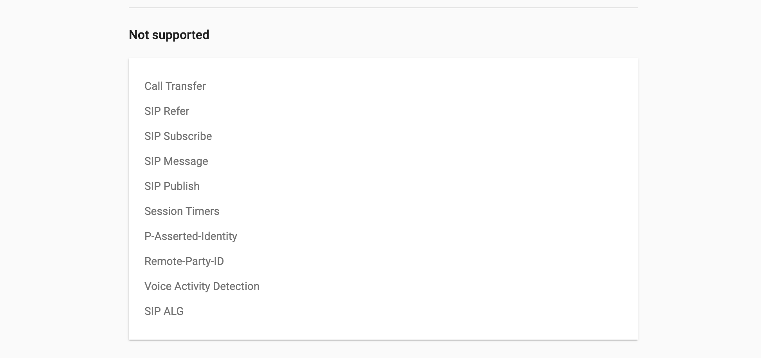Click the word Message in SIP Message

[x=186, y=161]
